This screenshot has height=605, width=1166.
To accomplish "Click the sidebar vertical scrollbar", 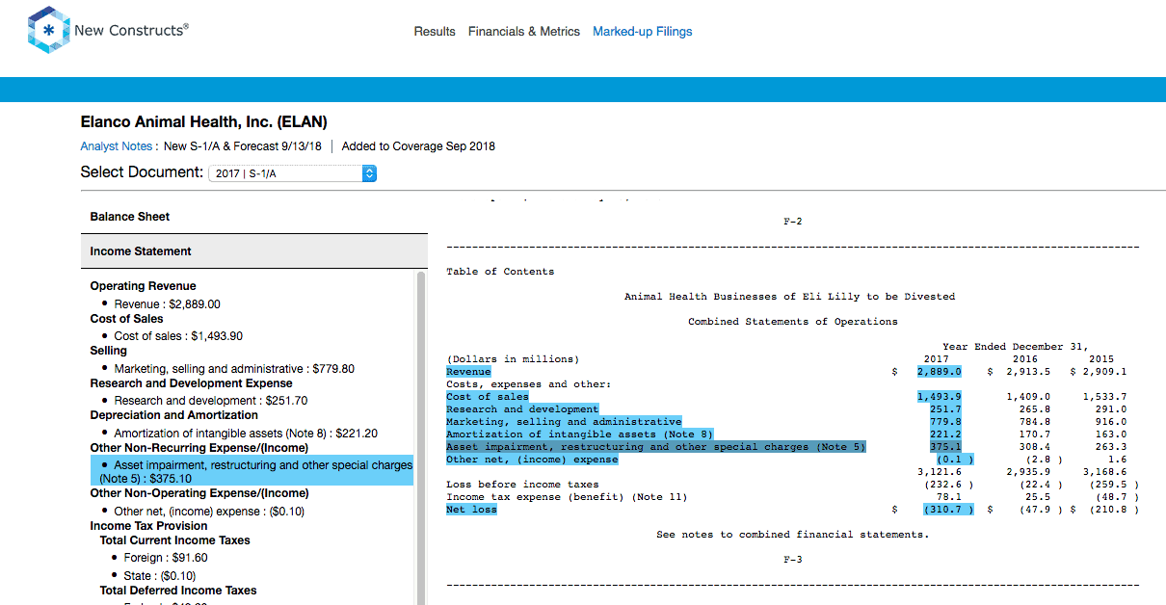I will point(420,438).
